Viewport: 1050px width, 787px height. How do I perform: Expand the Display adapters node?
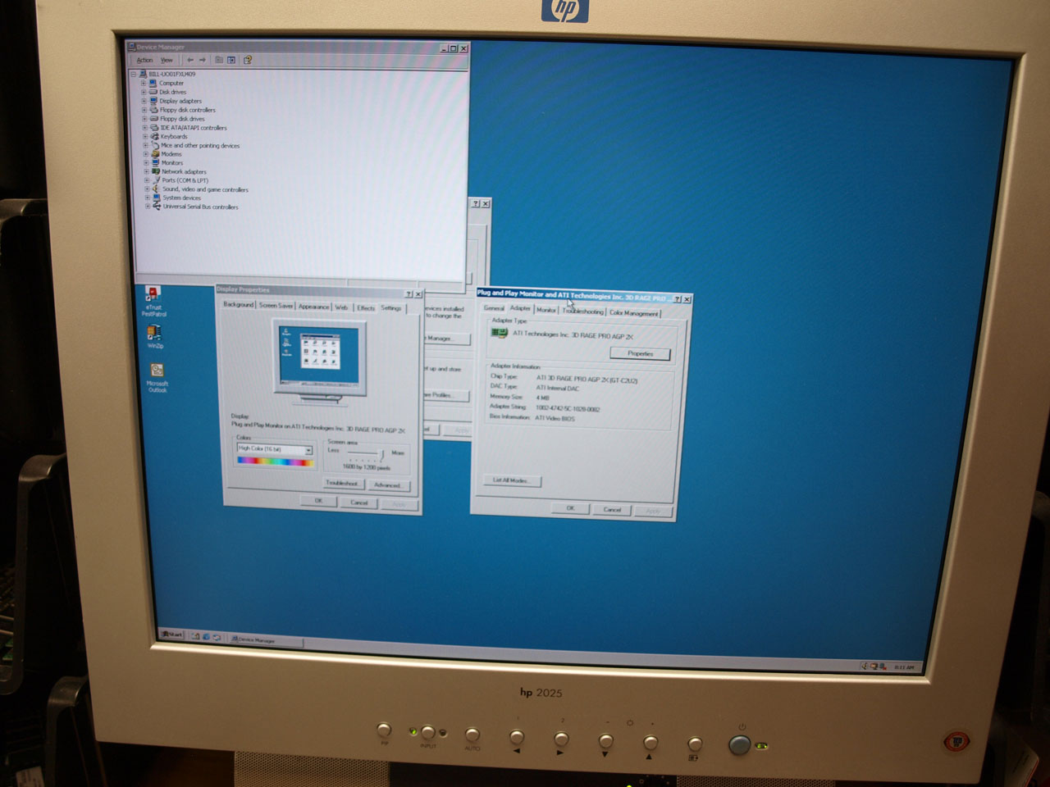pos(144,101)
